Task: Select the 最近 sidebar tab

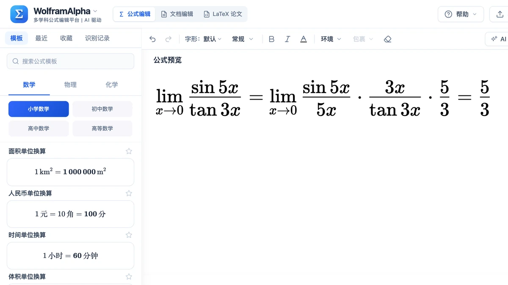Action: (x=41, y=38)
